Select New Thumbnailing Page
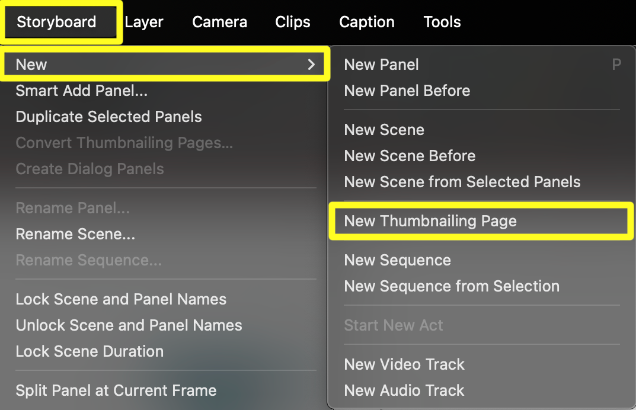Image resolution: width=636 pixels, height=410 pixels. [x=430, y=221]
